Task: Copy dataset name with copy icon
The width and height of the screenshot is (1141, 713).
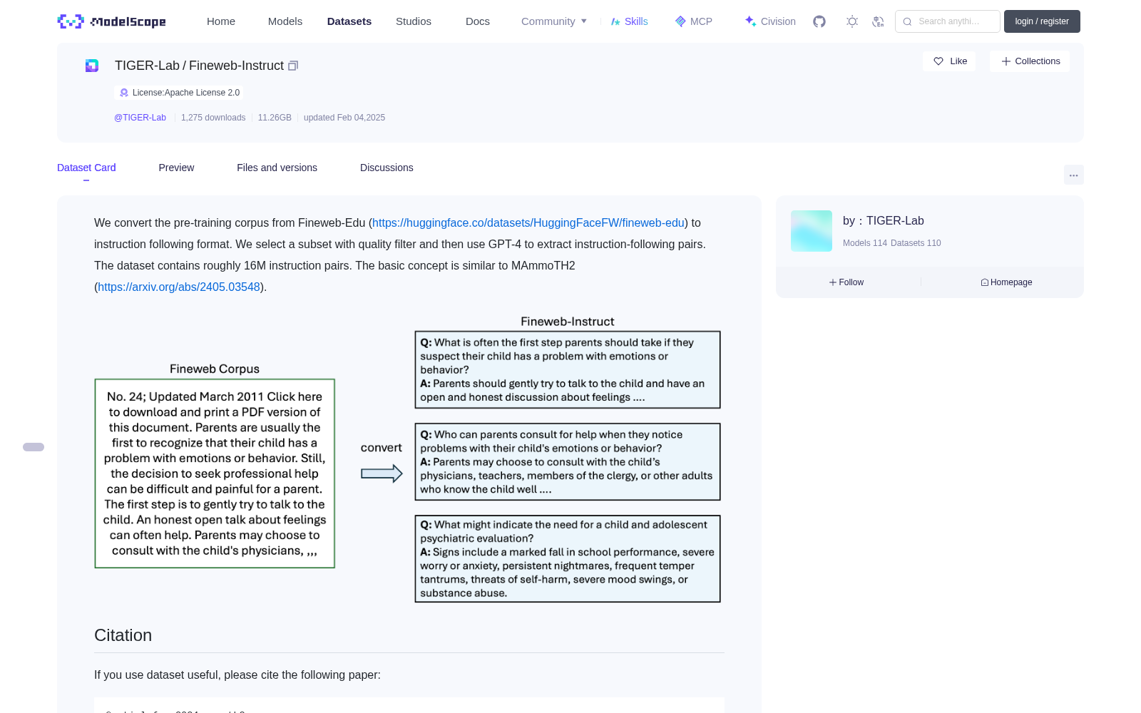Action: (x=293, y=66)
